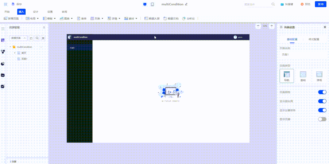Image resolution: width=329 pixels, height=164 pixels.
Task: Choose the 弹框 page type
Action: coord(319,76)
